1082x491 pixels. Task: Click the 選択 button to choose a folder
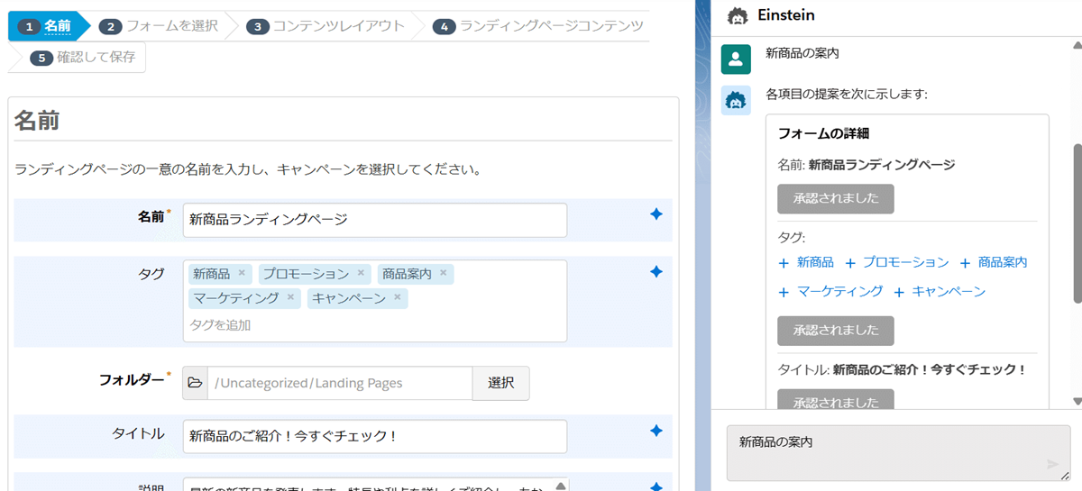pyautogui.click(x=500, y=383)
